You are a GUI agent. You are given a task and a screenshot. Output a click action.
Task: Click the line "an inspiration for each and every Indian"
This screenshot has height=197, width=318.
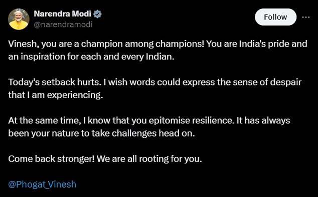91,56
